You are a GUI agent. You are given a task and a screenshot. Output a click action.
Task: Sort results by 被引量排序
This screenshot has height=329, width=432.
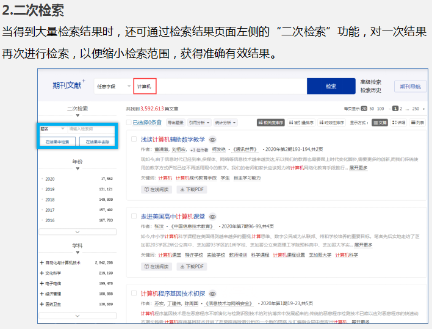(301, 123)
